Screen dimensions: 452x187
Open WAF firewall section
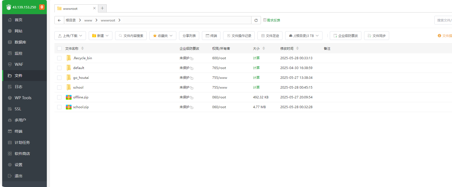coord(24,64)
